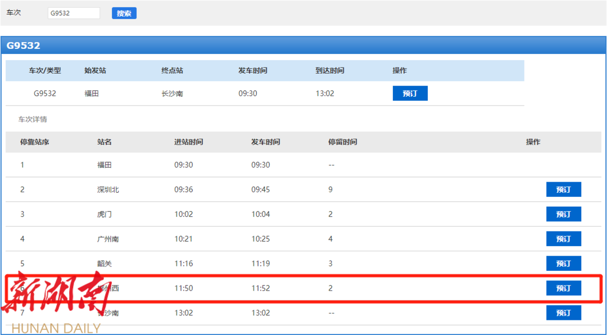Click 预订 for the 深圳北 stop
Image resolution: width=607 pixels, height=335 pixels.
pos(563,189)
